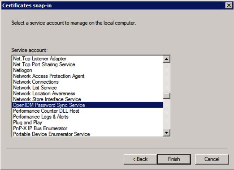Image resolution: width=234 pixels, height=170 pixels.
Task: Choose Netlogon from the service list
Action: (x=87, y=70)
